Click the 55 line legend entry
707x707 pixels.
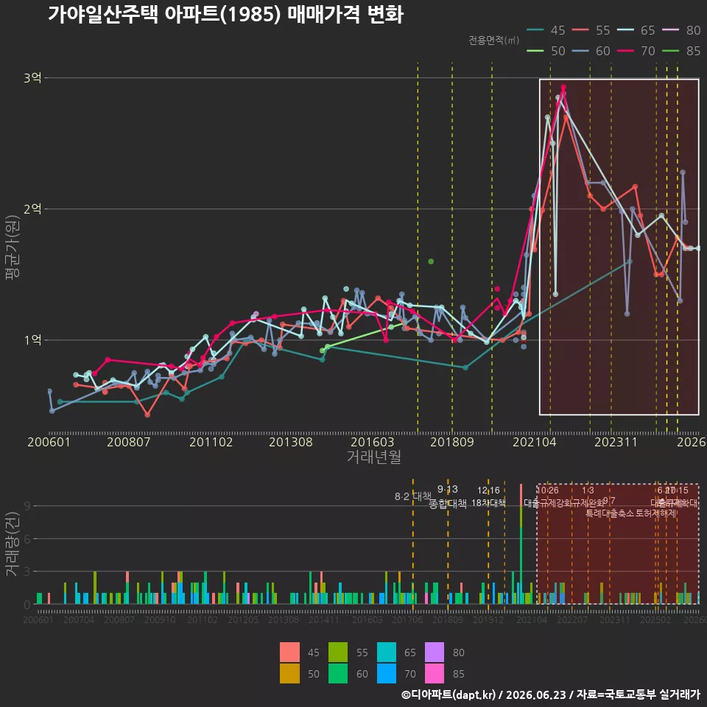tap(591, 30)
